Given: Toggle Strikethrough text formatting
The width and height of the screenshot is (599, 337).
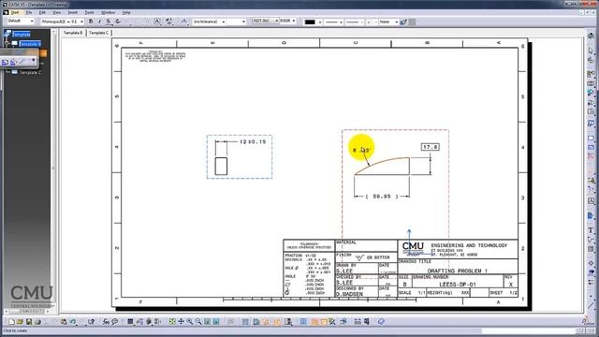Looking at the screenshot, I should point(118,22).
